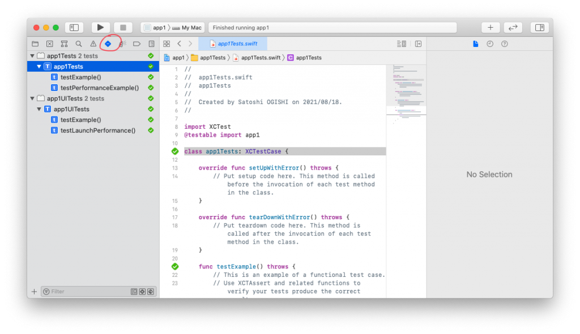Select testLaunchPerformance() in the test list
580x334 pixels.
tap(98, 131)
